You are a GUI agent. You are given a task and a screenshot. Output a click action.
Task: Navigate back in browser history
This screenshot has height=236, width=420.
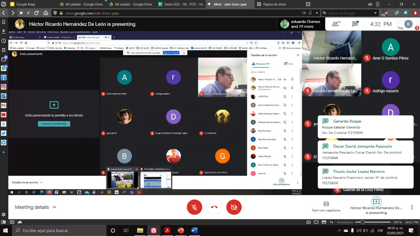tap(4, 13)
